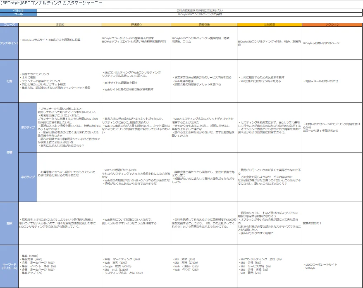Select the 興味関心 phase column header
Viewport: 363px width, 288px height.
(136, 25)
